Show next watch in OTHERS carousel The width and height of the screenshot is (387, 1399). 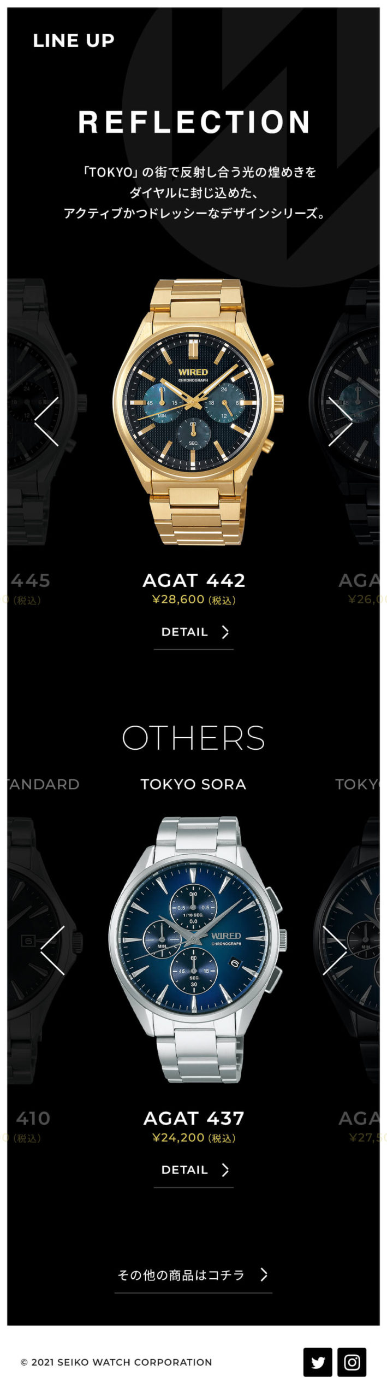[334, 950]
